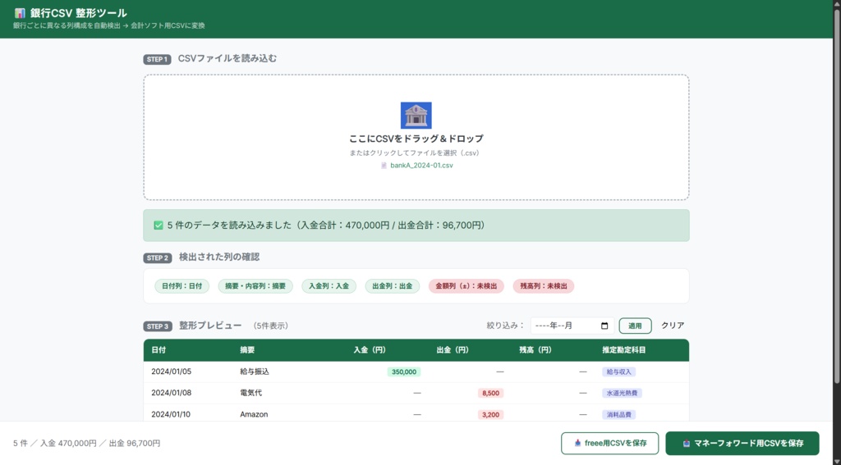
Task: Select the Amazon description cell
Action: click(x=254, y=415)
